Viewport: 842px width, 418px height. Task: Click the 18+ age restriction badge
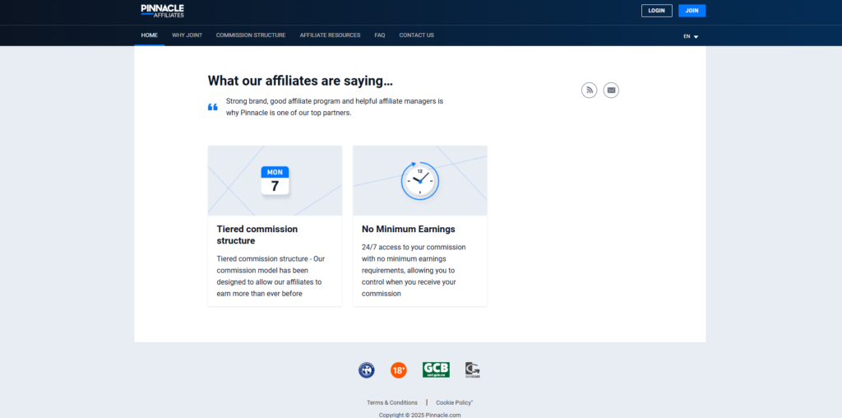click(399, 370)
